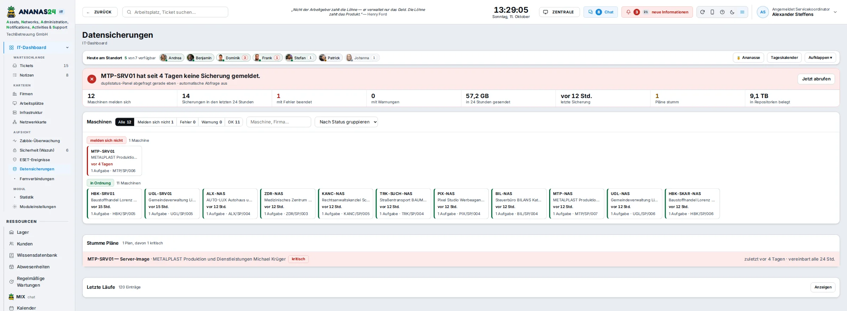The height and width of the screenshot is (311, 847).
Task: Select the Melden sich nicht 1 filter tab
Action: pyautogui.click(x=155, y=122)
